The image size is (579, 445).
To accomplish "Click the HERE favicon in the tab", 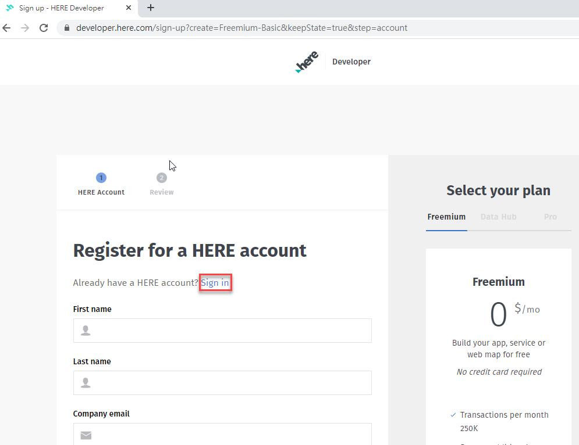I will (x=10, y=8).
